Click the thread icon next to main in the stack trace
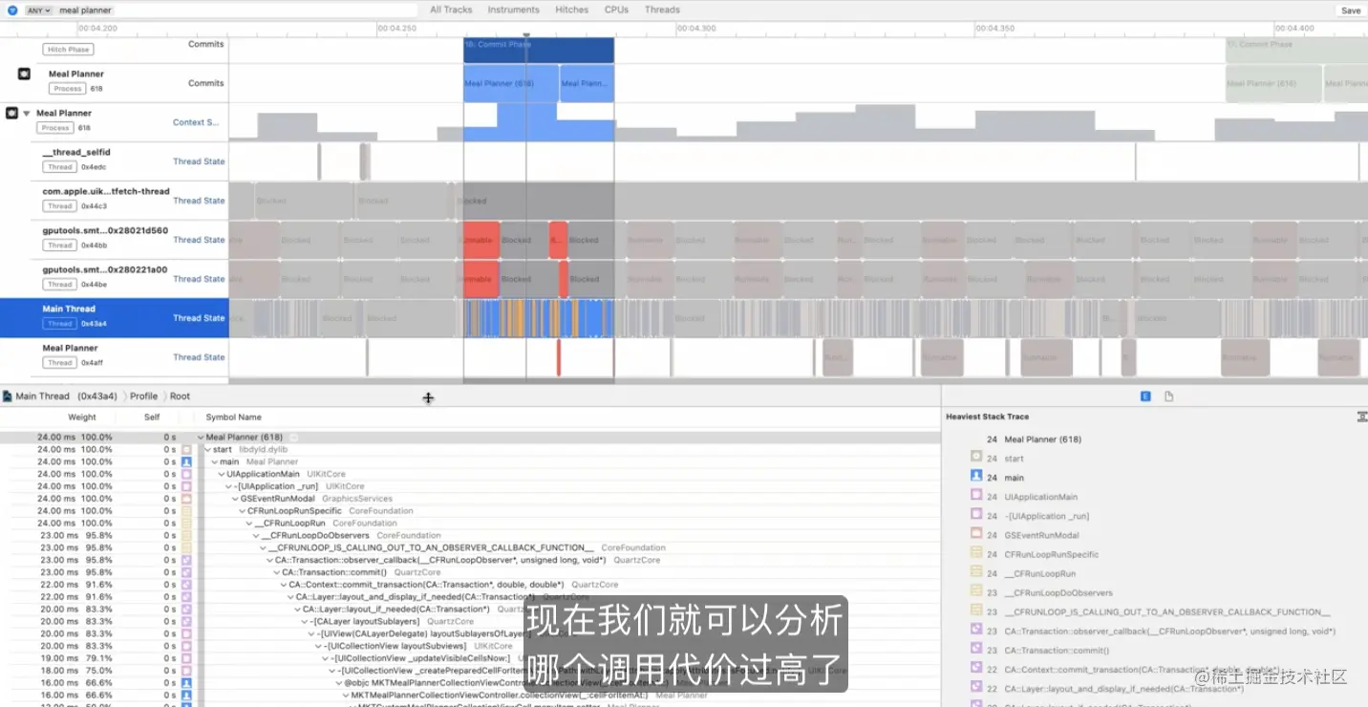Viewport: 1368px width, 707px height. tap(976, 477)
